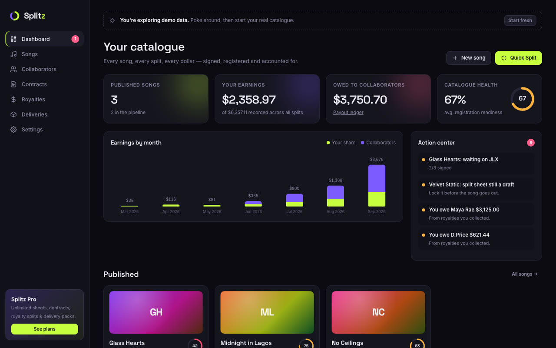Open the Settings page
Image resolution: width=556 pixels, height=348 pixels.
(x=44, y=130)
